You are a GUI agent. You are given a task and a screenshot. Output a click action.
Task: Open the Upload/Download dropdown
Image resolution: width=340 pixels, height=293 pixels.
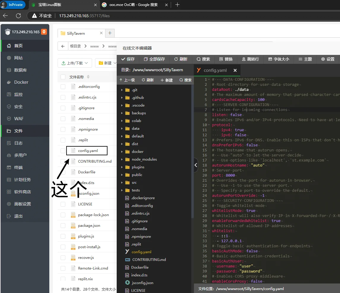point(75,63)
